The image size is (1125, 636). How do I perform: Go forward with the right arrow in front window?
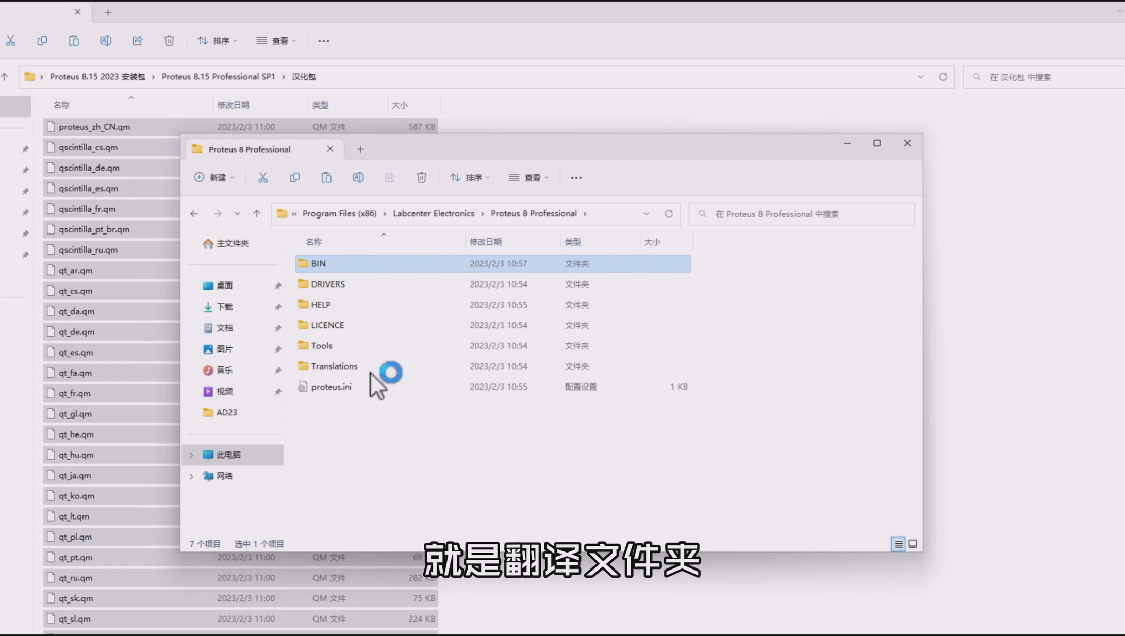(218, 214)
